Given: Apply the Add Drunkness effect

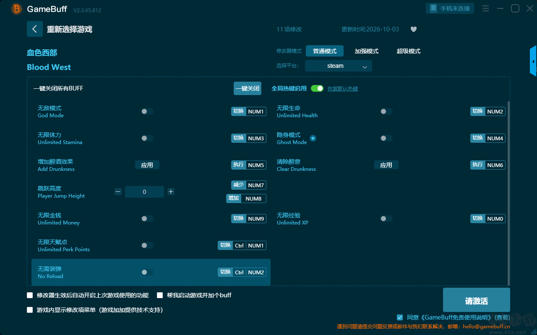Looking at the screenshot, I should click(x=147, y=165).
